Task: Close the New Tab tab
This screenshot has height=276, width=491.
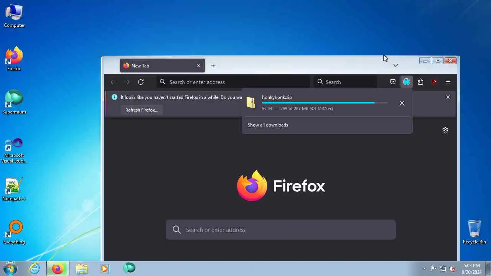Action: point(199,66)
